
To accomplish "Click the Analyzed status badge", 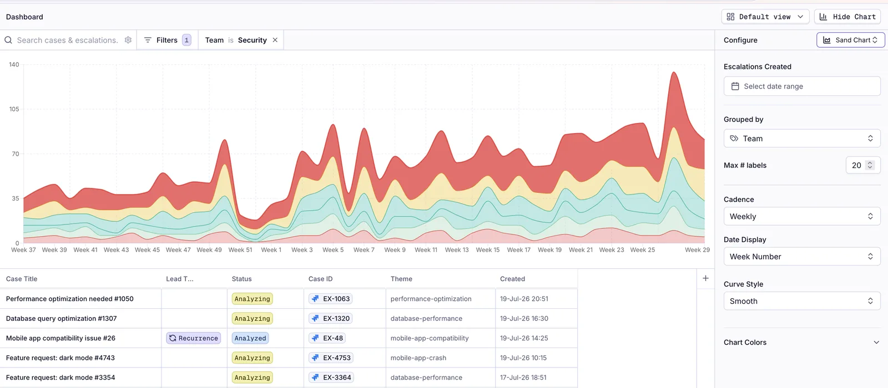I will click(x=250, y=338).
